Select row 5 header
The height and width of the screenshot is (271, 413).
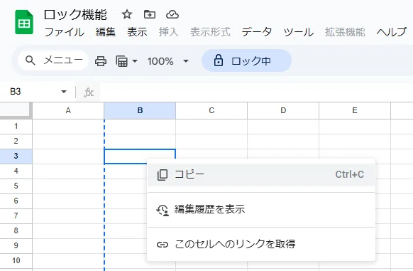click(16, 186)
